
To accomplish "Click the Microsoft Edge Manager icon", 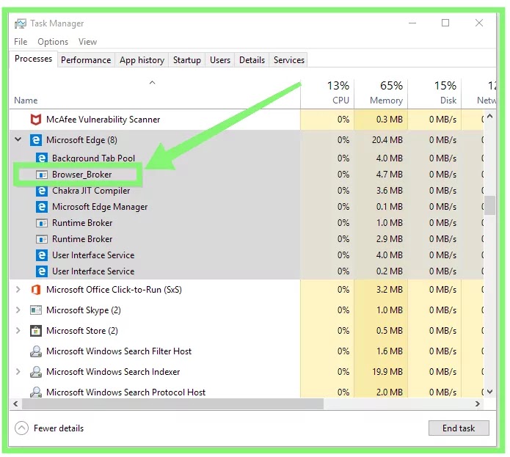I will coord(42,207).
